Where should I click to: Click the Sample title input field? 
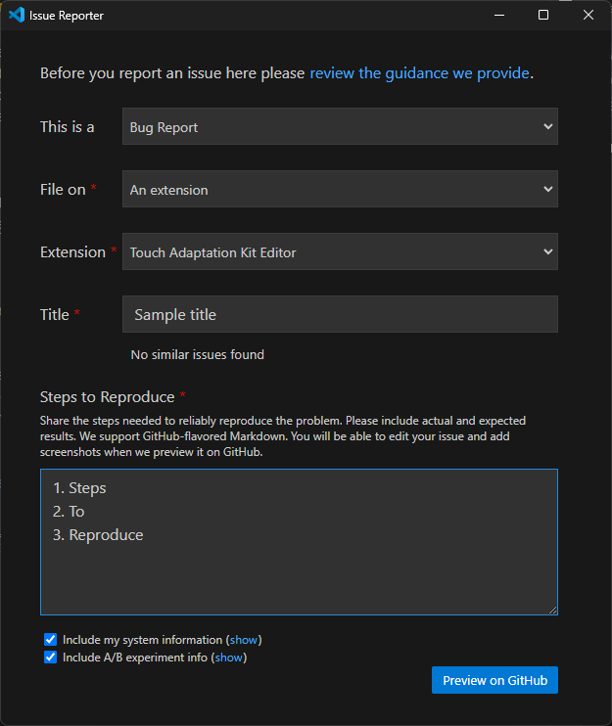click(340, 314)
